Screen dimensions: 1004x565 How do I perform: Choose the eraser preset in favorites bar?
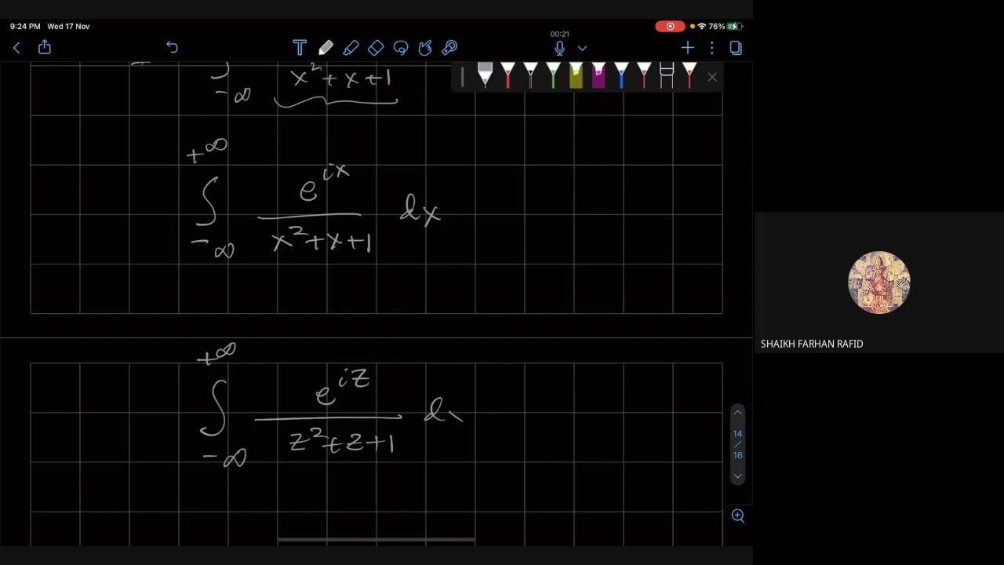coord(667,76)
